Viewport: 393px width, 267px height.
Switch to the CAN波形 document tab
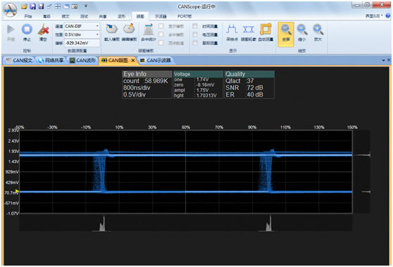(83, 60)
